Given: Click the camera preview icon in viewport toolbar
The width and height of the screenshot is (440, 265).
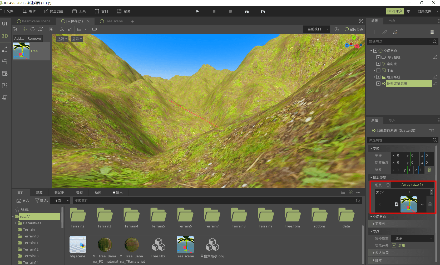Looking at the screenshot, I should pos(95,29).
